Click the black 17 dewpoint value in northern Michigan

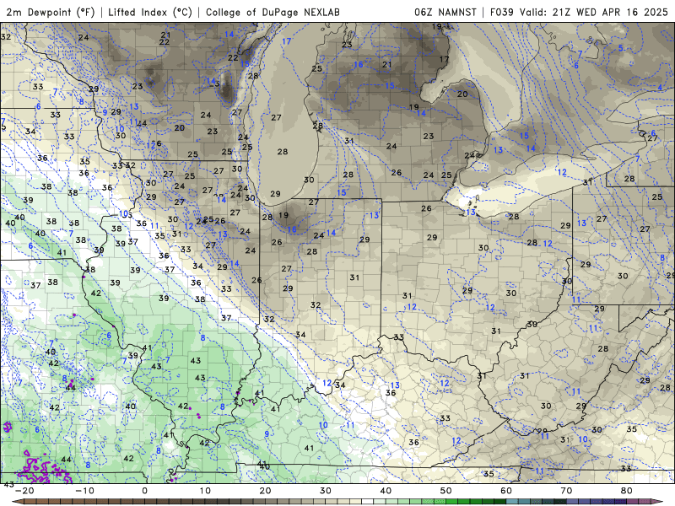click(445, 59)
